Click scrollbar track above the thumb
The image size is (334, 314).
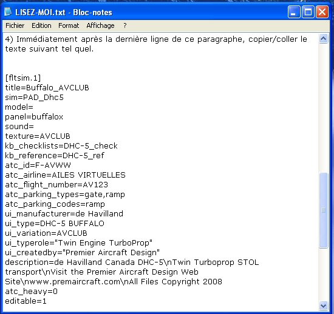point(323,108)
